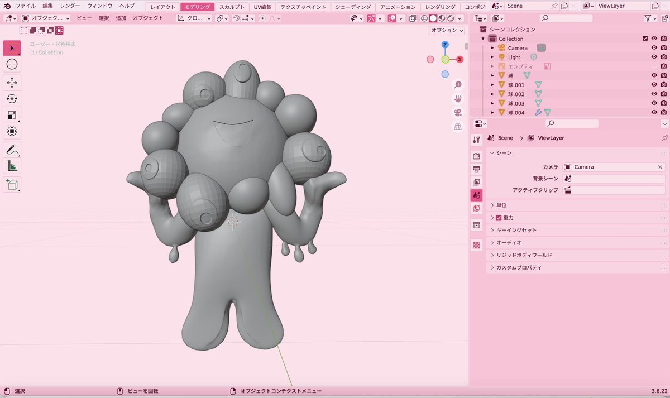This screenshot has height=398, width=670.
Task: Hide Light in viewport via eye icon
Action: pos(654,57)
